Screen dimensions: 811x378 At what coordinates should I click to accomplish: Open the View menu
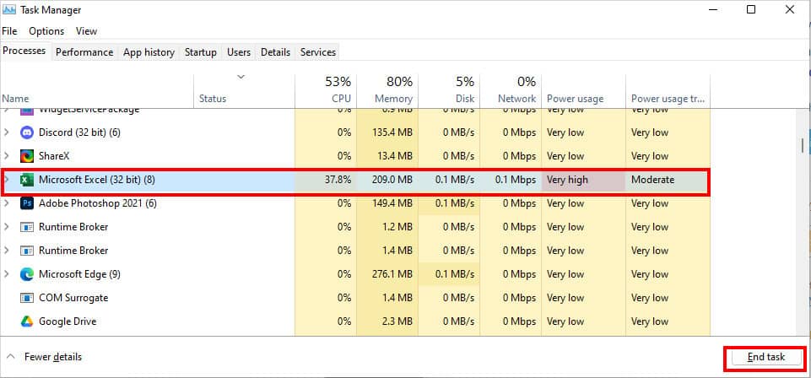(86, 31)
